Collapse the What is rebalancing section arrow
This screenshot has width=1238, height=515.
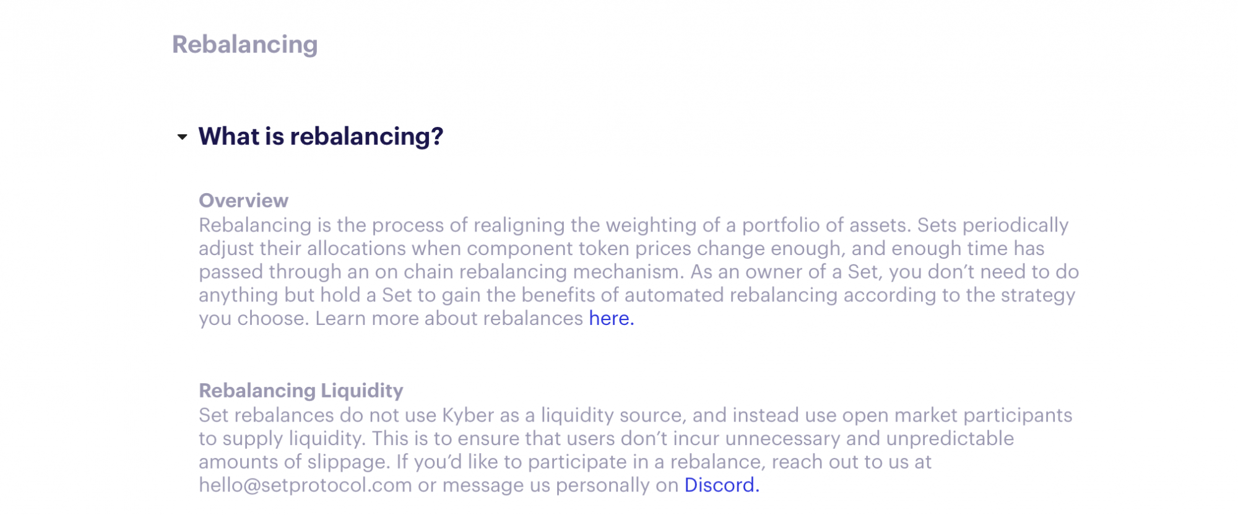point(182,137)
